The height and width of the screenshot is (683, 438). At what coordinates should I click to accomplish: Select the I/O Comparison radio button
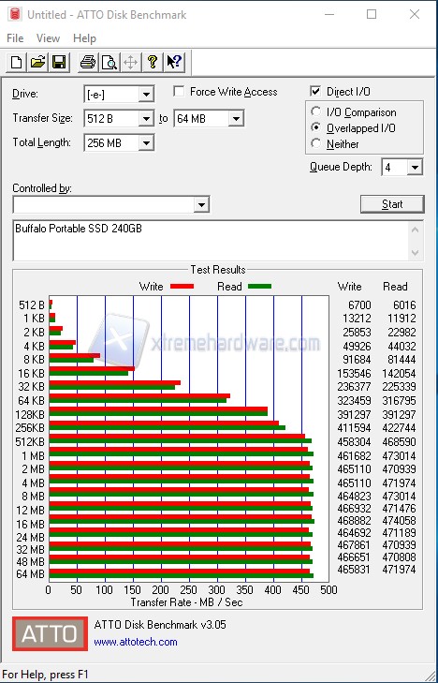[316, 111]
